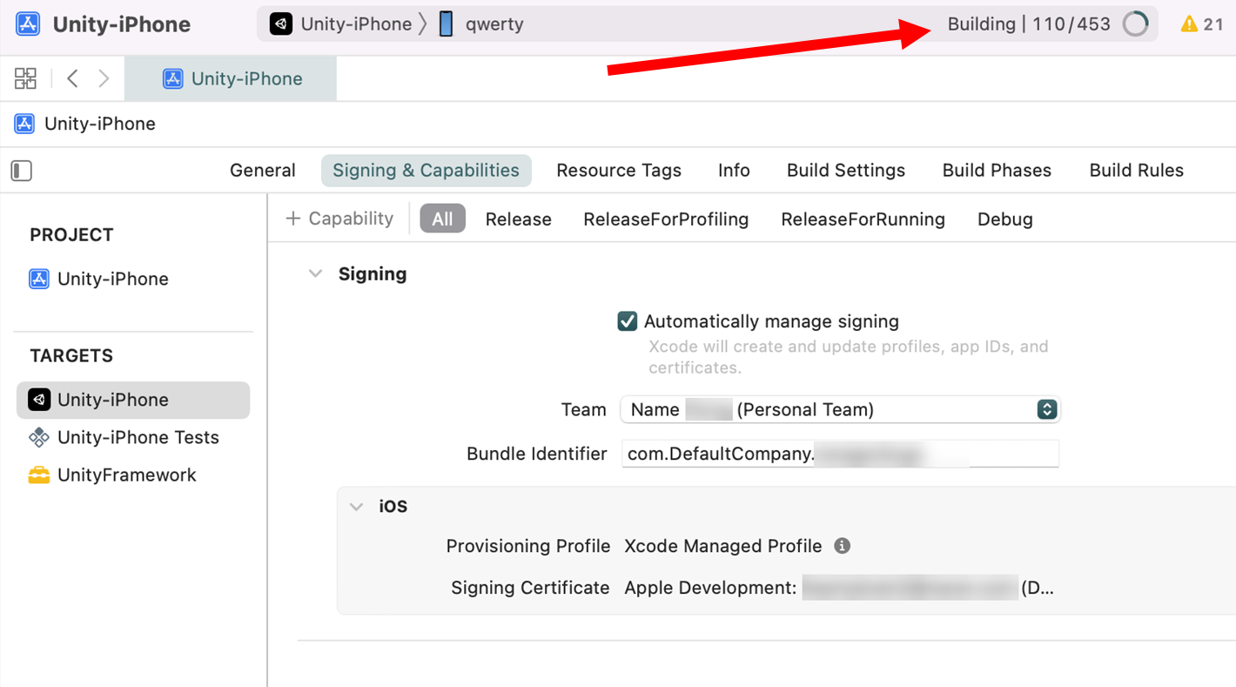Switch to Signing & Capabilities tab
Screen dimensions: 1236x687
(426, 171)
